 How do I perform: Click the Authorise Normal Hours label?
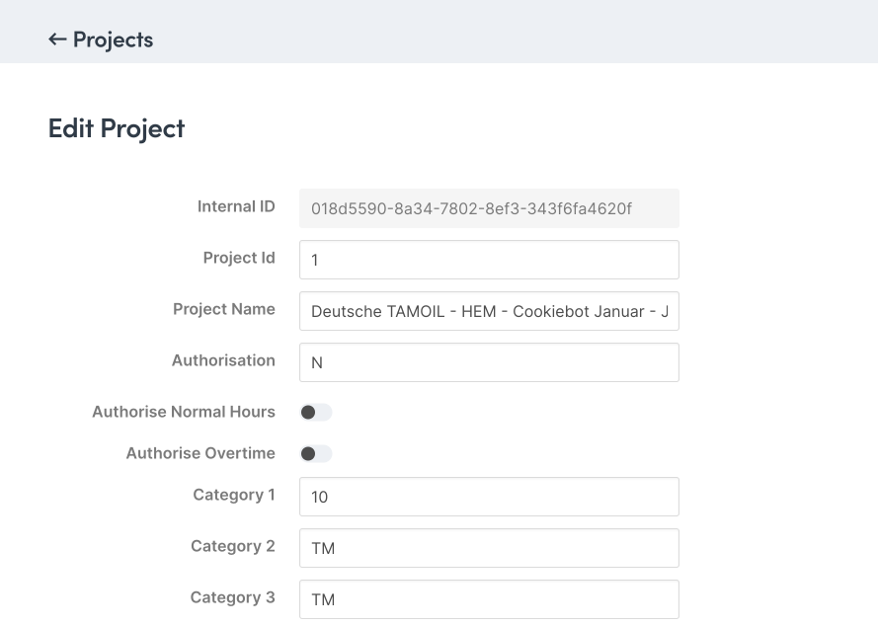click(x=184, y=412)
